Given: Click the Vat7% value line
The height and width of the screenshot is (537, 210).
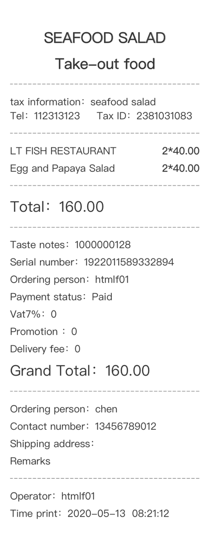Looking at the screenshot, I should (33, 314).
